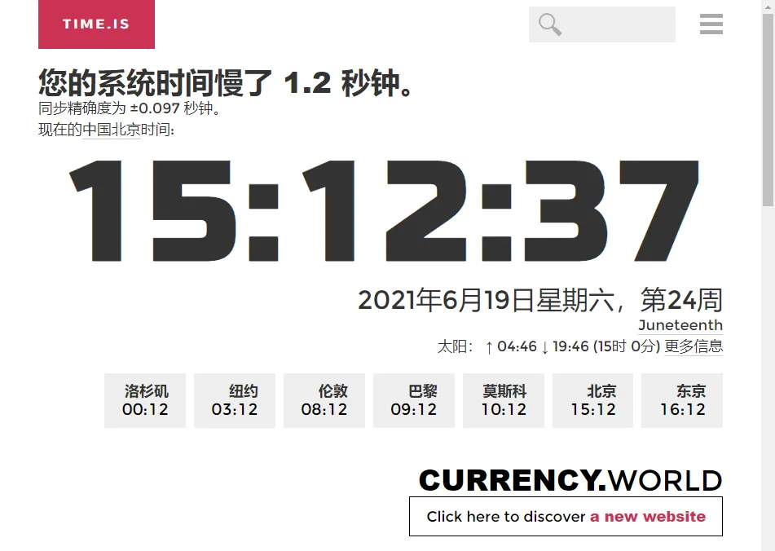Viewport: 775px width, 551px height.
Task: Click the 更多信息 link
Action: (694, 346)
